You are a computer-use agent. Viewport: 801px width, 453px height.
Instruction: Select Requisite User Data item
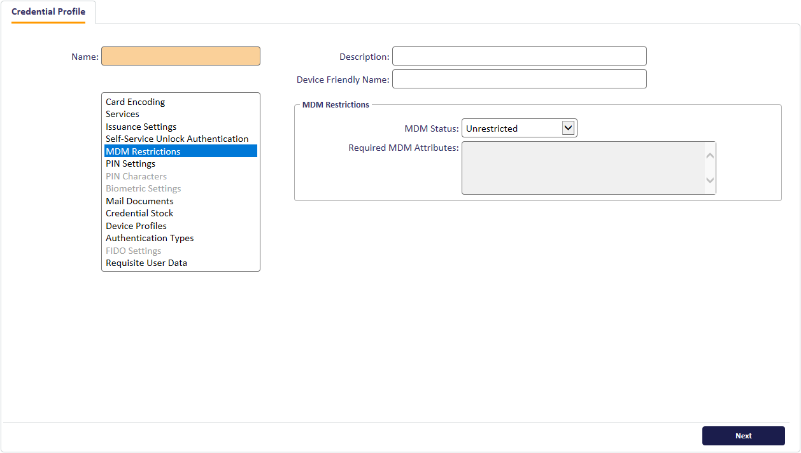click(x=146, y=263)
